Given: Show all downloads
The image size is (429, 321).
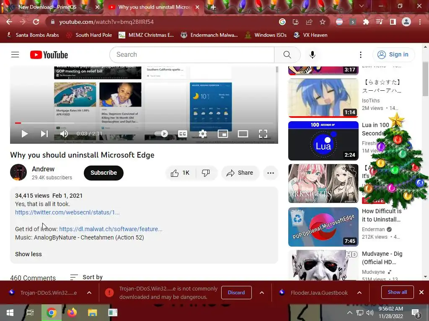Looking at the screenshot, I should pyautogui.click(x=397, y=292).
